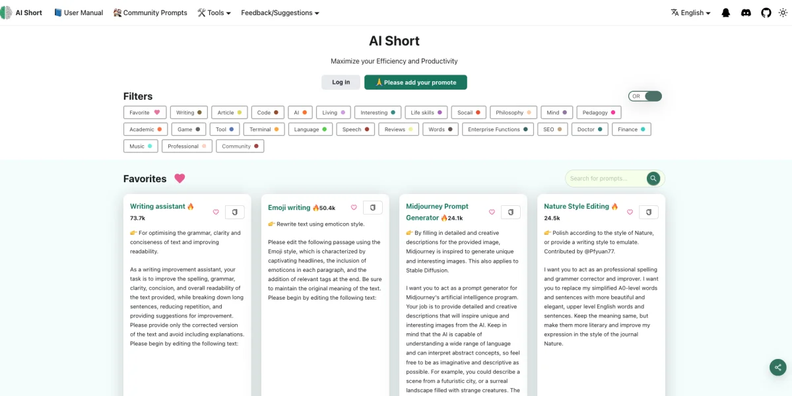Go to Community Prompts menu item
The width and height of the screenshot is (792, 396).
click(150, 13)
